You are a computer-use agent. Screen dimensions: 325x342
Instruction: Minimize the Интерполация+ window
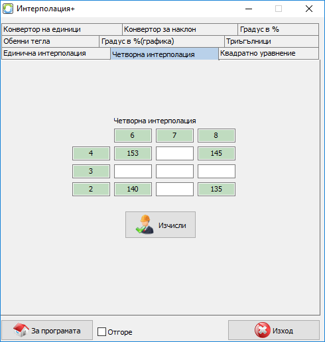coord(249,9)
